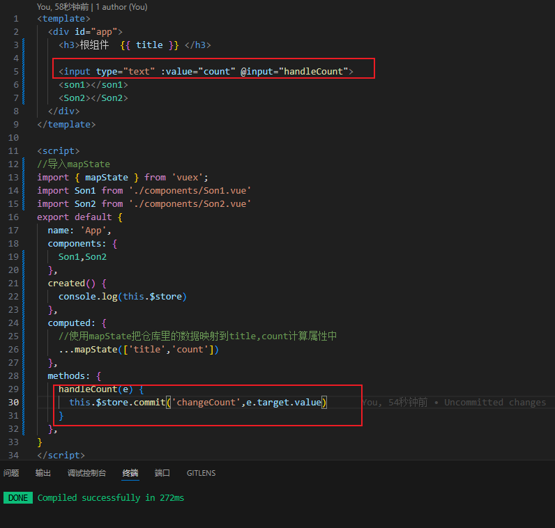Click the closing </script> tag on line 34
The image size is (555, 528).
(x=61, y=455)
